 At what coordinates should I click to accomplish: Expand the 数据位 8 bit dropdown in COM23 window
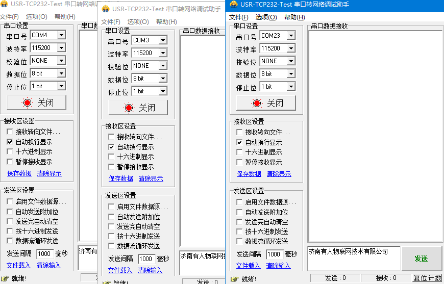(291, 74)
